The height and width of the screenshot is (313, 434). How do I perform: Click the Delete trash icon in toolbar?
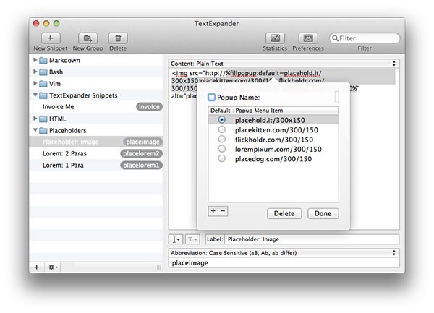pyautogui.click(x=118, y=38)
